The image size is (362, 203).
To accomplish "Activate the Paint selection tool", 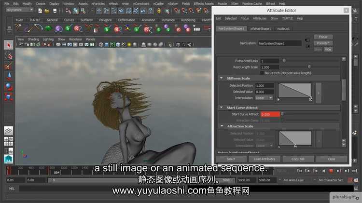I will 9,67.
